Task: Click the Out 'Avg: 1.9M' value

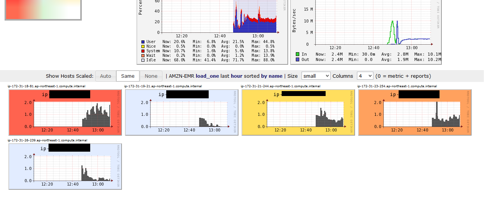Action: tap(394, 59)
